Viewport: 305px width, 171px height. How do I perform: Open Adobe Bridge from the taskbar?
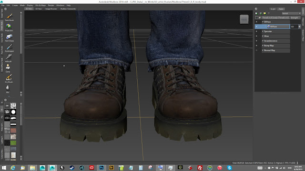coord(111,168)
